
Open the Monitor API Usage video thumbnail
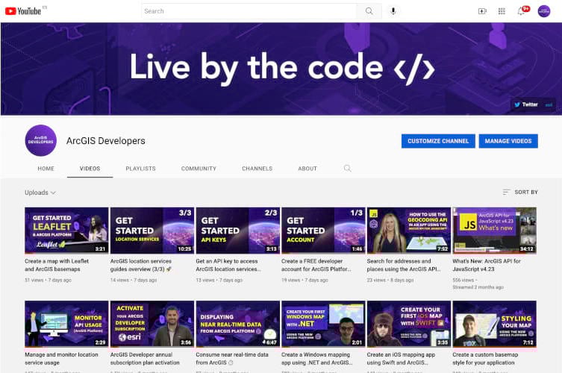(x=66, y=324)
